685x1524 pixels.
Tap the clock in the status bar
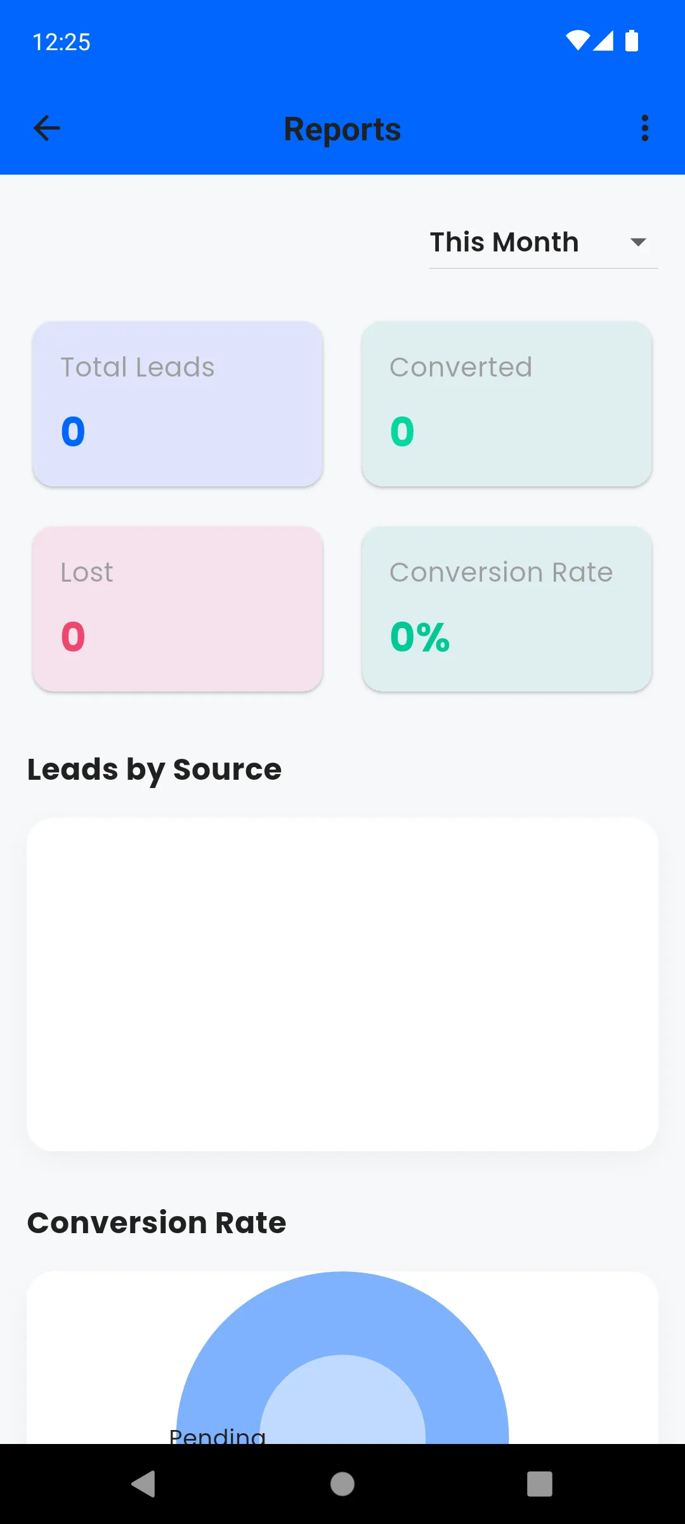(x=62, y=42)
